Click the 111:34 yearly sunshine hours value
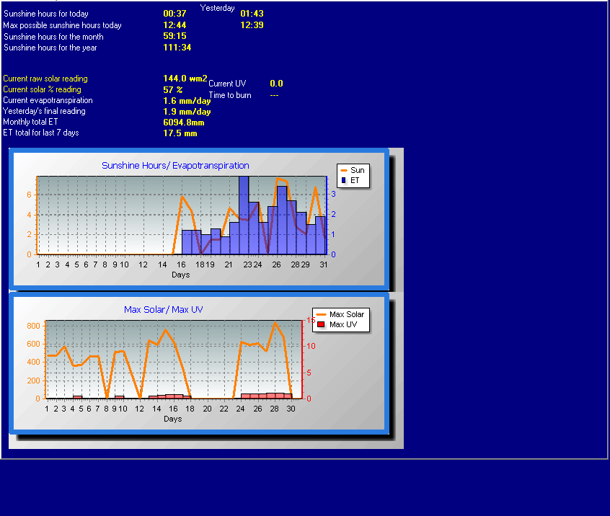The width and height of the screenshot is (610, 516). pos(177,48)
